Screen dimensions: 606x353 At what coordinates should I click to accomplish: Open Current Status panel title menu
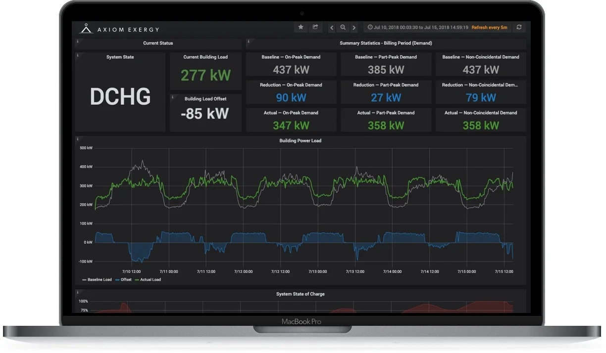[158, 44]
